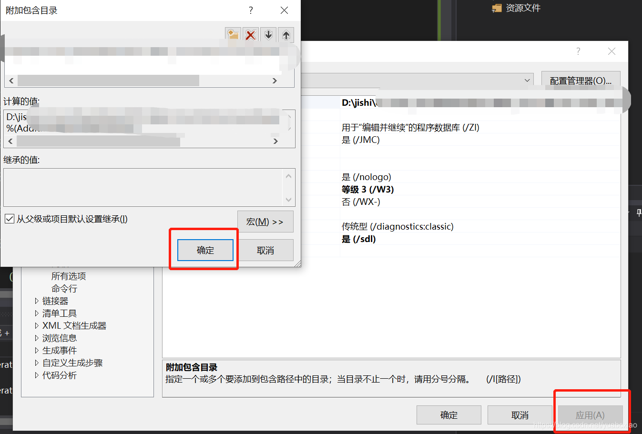
Task: Move line down with arrow icon
Action: coord(268,35)
